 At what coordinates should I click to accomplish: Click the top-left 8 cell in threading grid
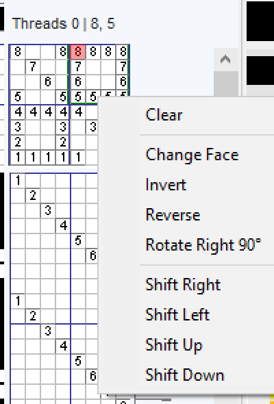pyautogui.click(x=18, y=52)
